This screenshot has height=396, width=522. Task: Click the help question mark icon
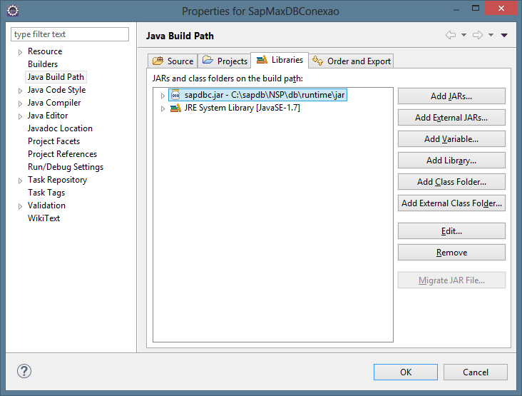tap(24, 372)
